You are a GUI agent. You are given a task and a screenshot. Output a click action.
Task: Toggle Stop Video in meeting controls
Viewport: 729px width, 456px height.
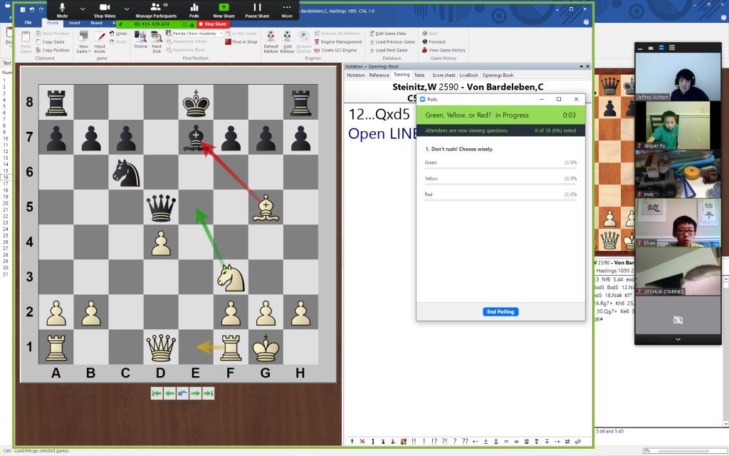(x=105, y=9)
